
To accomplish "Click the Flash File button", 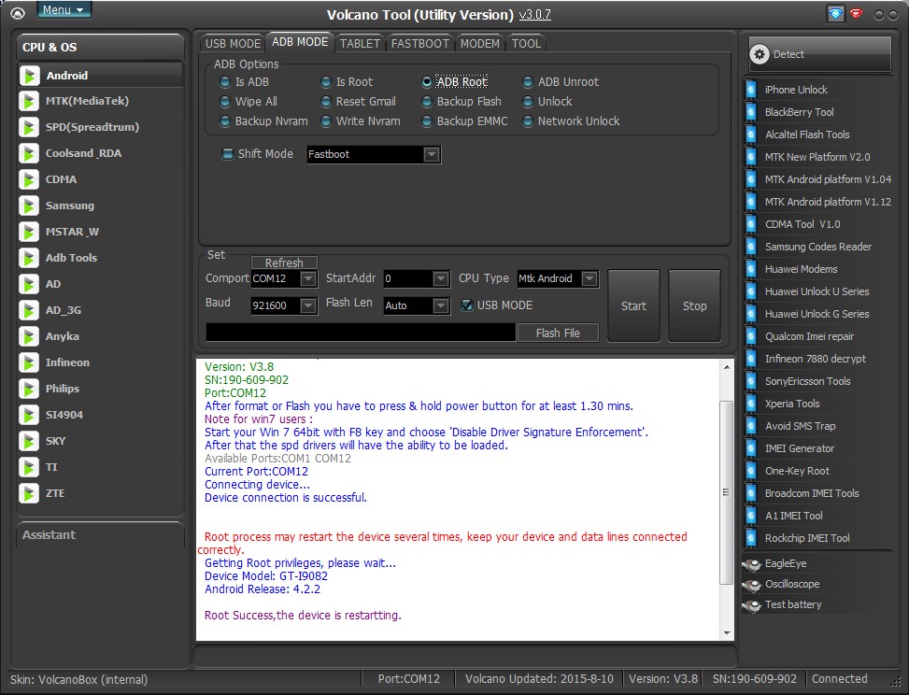I will (558, 333).
